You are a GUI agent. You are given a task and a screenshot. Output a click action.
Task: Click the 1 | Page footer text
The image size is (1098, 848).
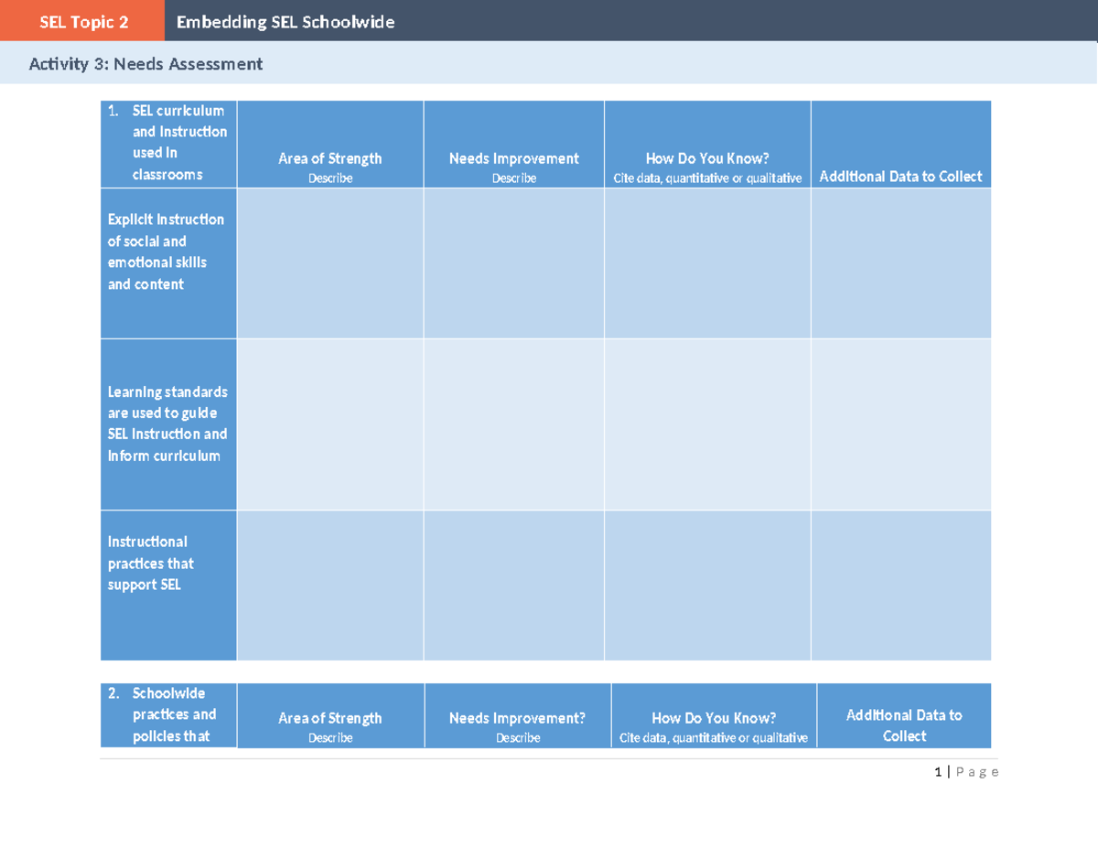tap(965, 771)
